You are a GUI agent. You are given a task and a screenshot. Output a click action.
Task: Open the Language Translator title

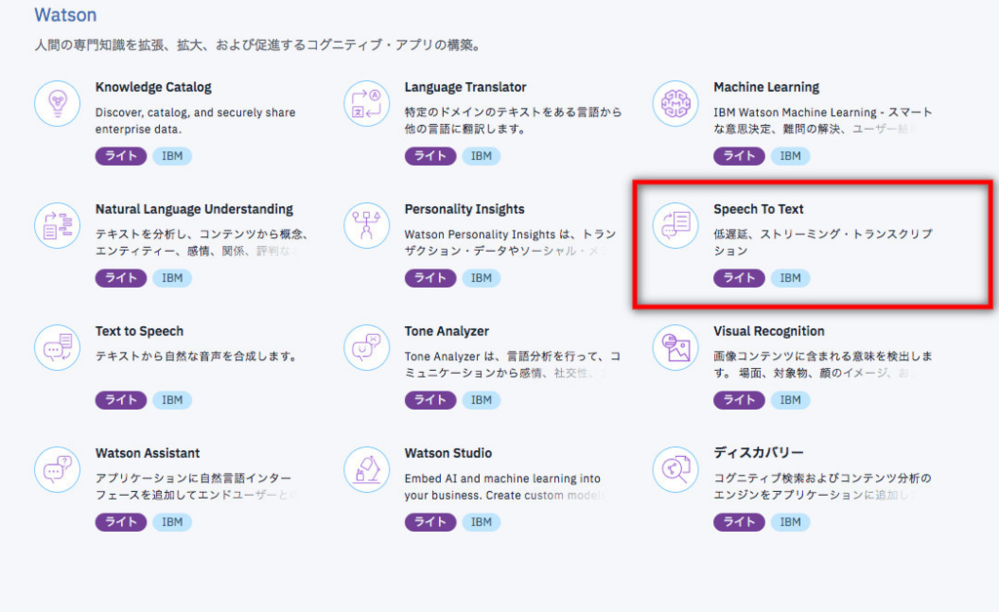tap(465, 87)
